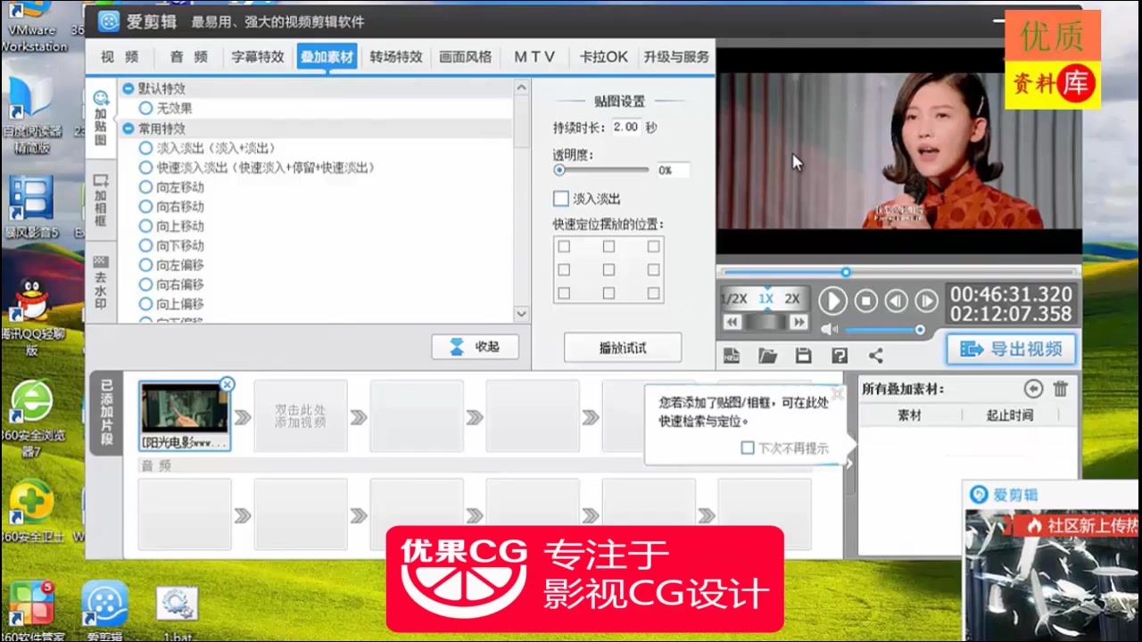
Task: Select the top-left box in position grid
Action: click(x=564, y=246)
